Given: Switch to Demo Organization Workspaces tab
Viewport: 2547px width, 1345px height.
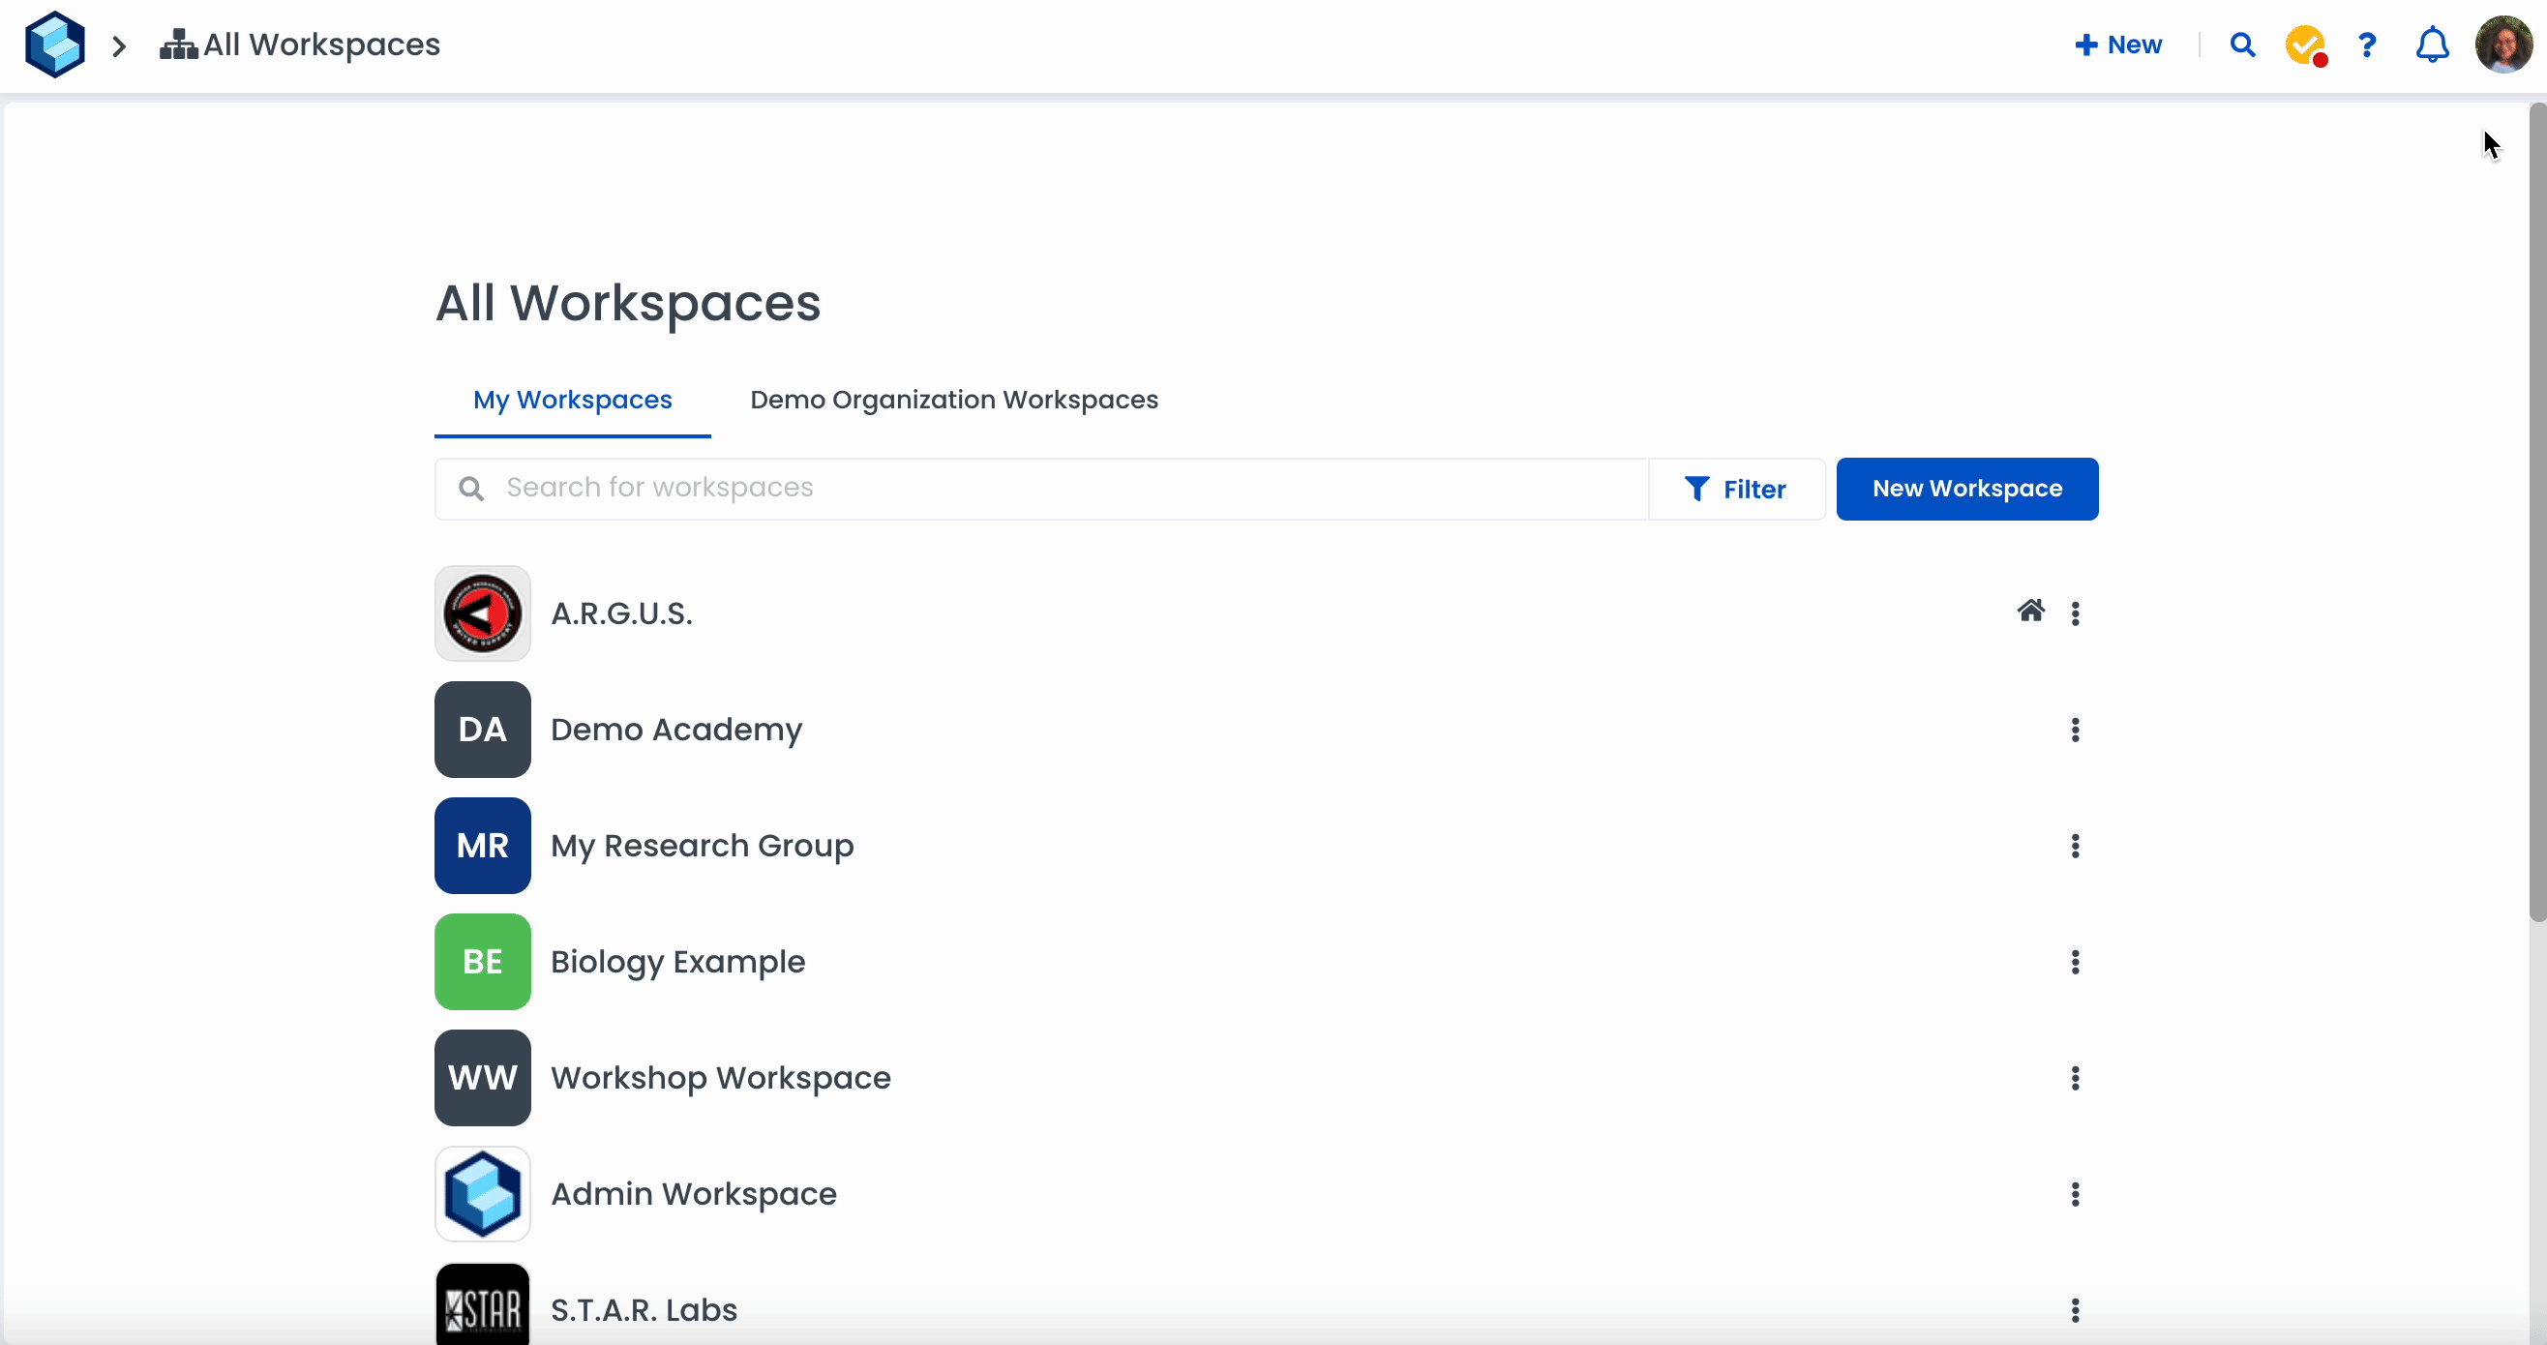Looking at the screenshot, I should click(953, 400).
